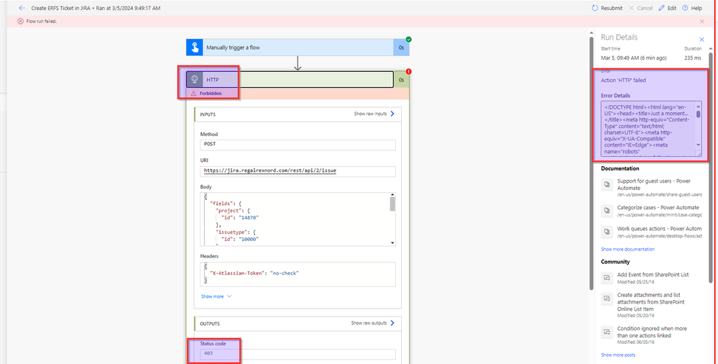The width and height of the screenshot is (718, 364).
Task: Click chat icon beside Add Event post
Action: point(607,278)
